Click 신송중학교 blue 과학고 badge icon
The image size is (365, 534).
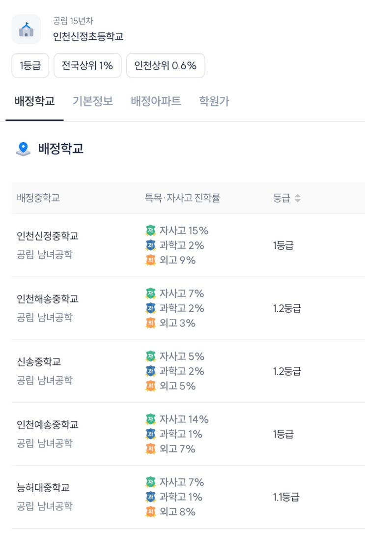150,371
